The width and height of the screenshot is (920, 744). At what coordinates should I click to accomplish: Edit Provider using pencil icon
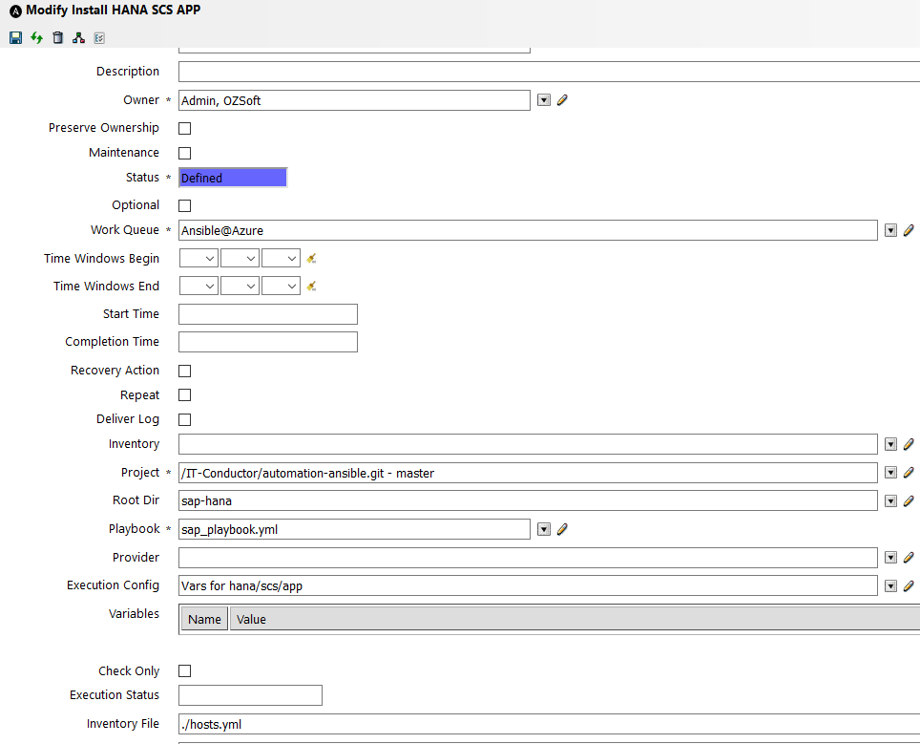tap(909, 557)
